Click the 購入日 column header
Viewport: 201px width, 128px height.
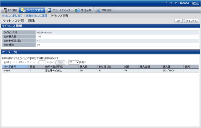172,67
